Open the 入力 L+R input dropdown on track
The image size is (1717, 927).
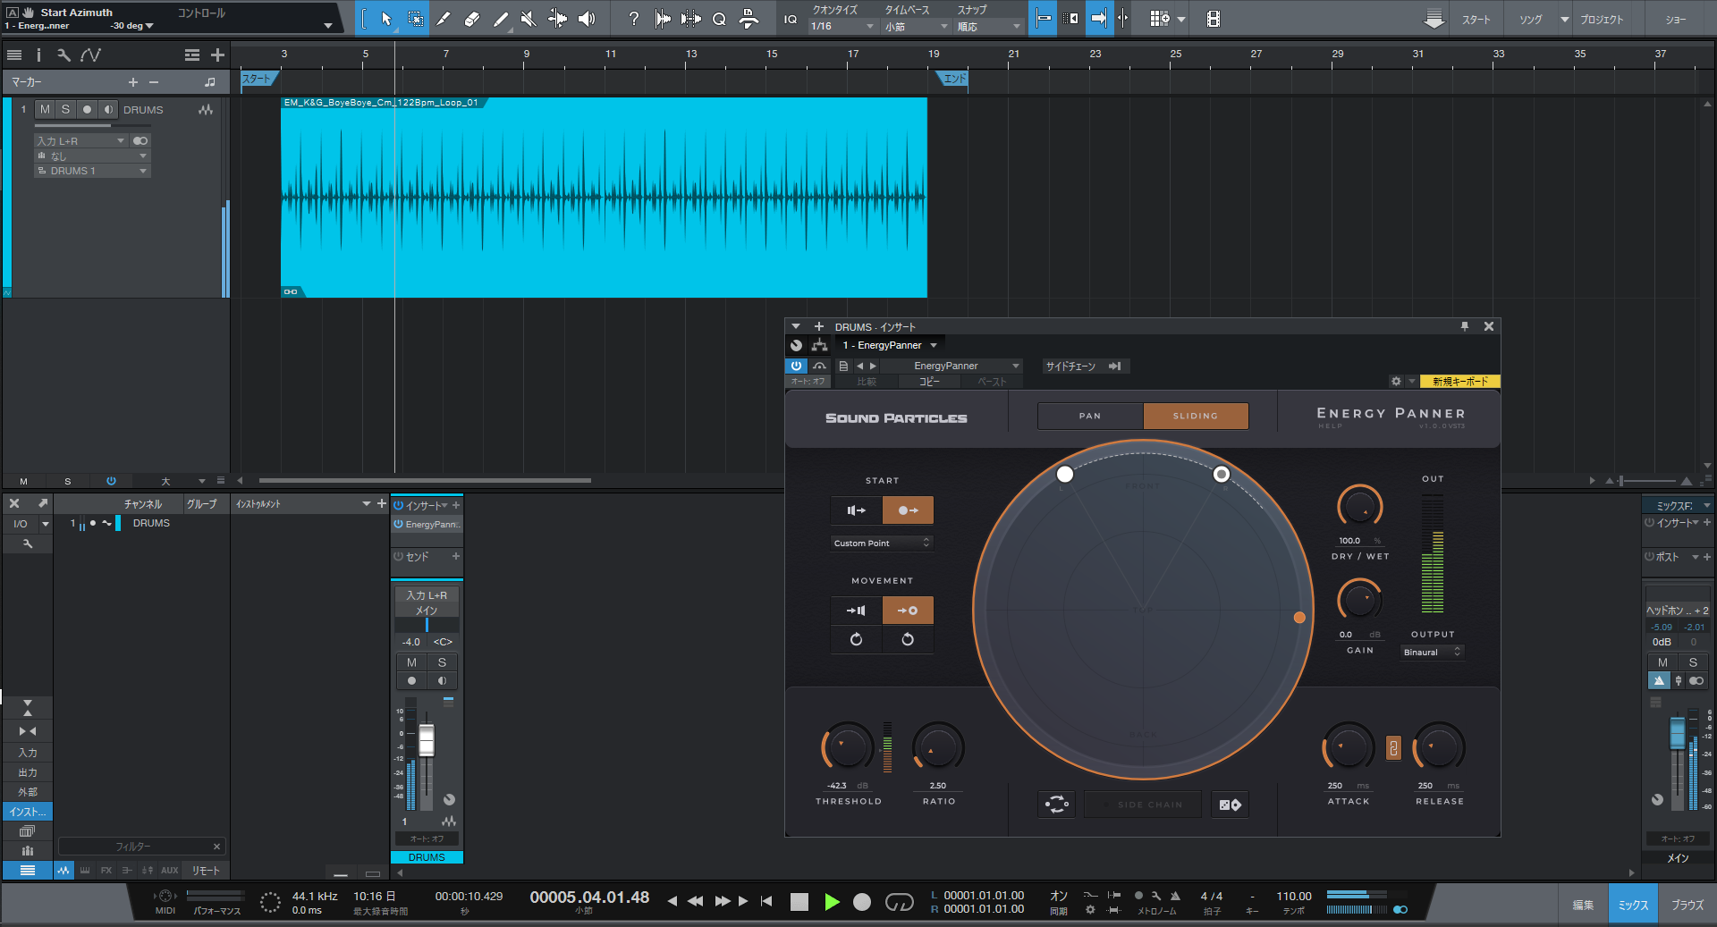[81, 141]
